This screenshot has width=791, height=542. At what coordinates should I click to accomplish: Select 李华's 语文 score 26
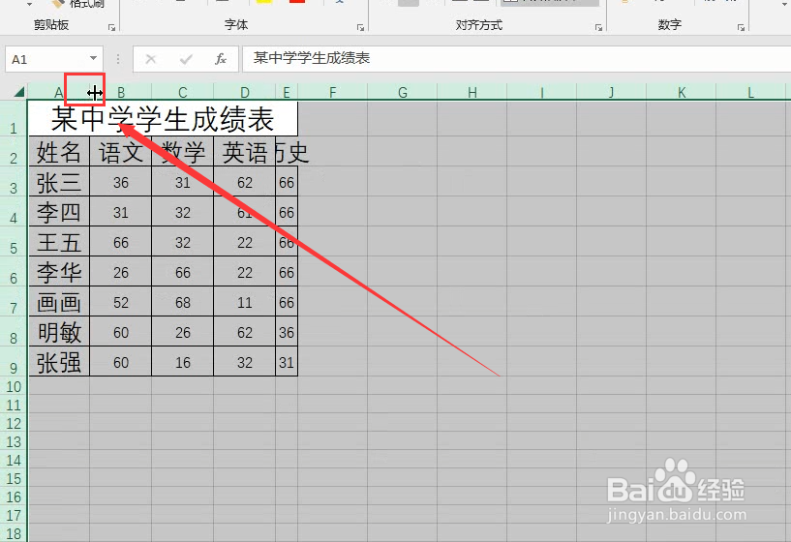point(121,272)
